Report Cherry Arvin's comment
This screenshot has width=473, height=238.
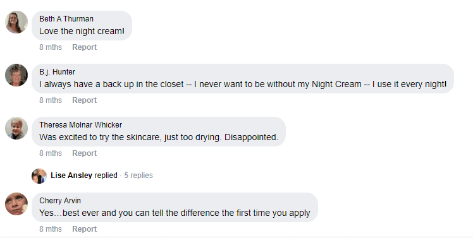point(85,229)
